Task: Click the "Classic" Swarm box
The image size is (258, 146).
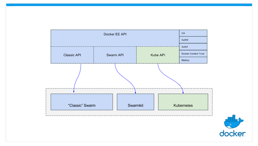Action: (82, 102)
